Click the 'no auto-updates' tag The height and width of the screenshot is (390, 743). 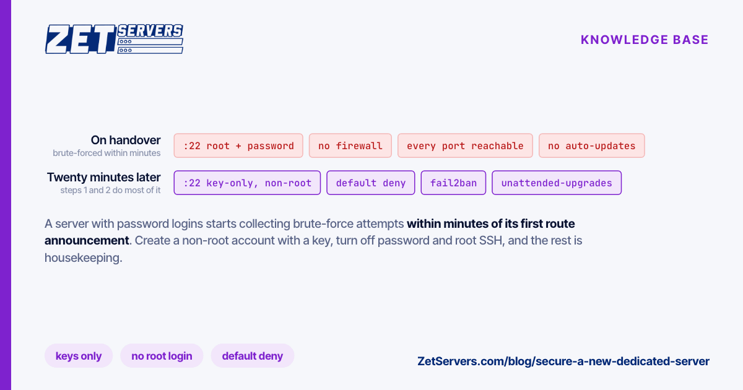coord(592,145)
